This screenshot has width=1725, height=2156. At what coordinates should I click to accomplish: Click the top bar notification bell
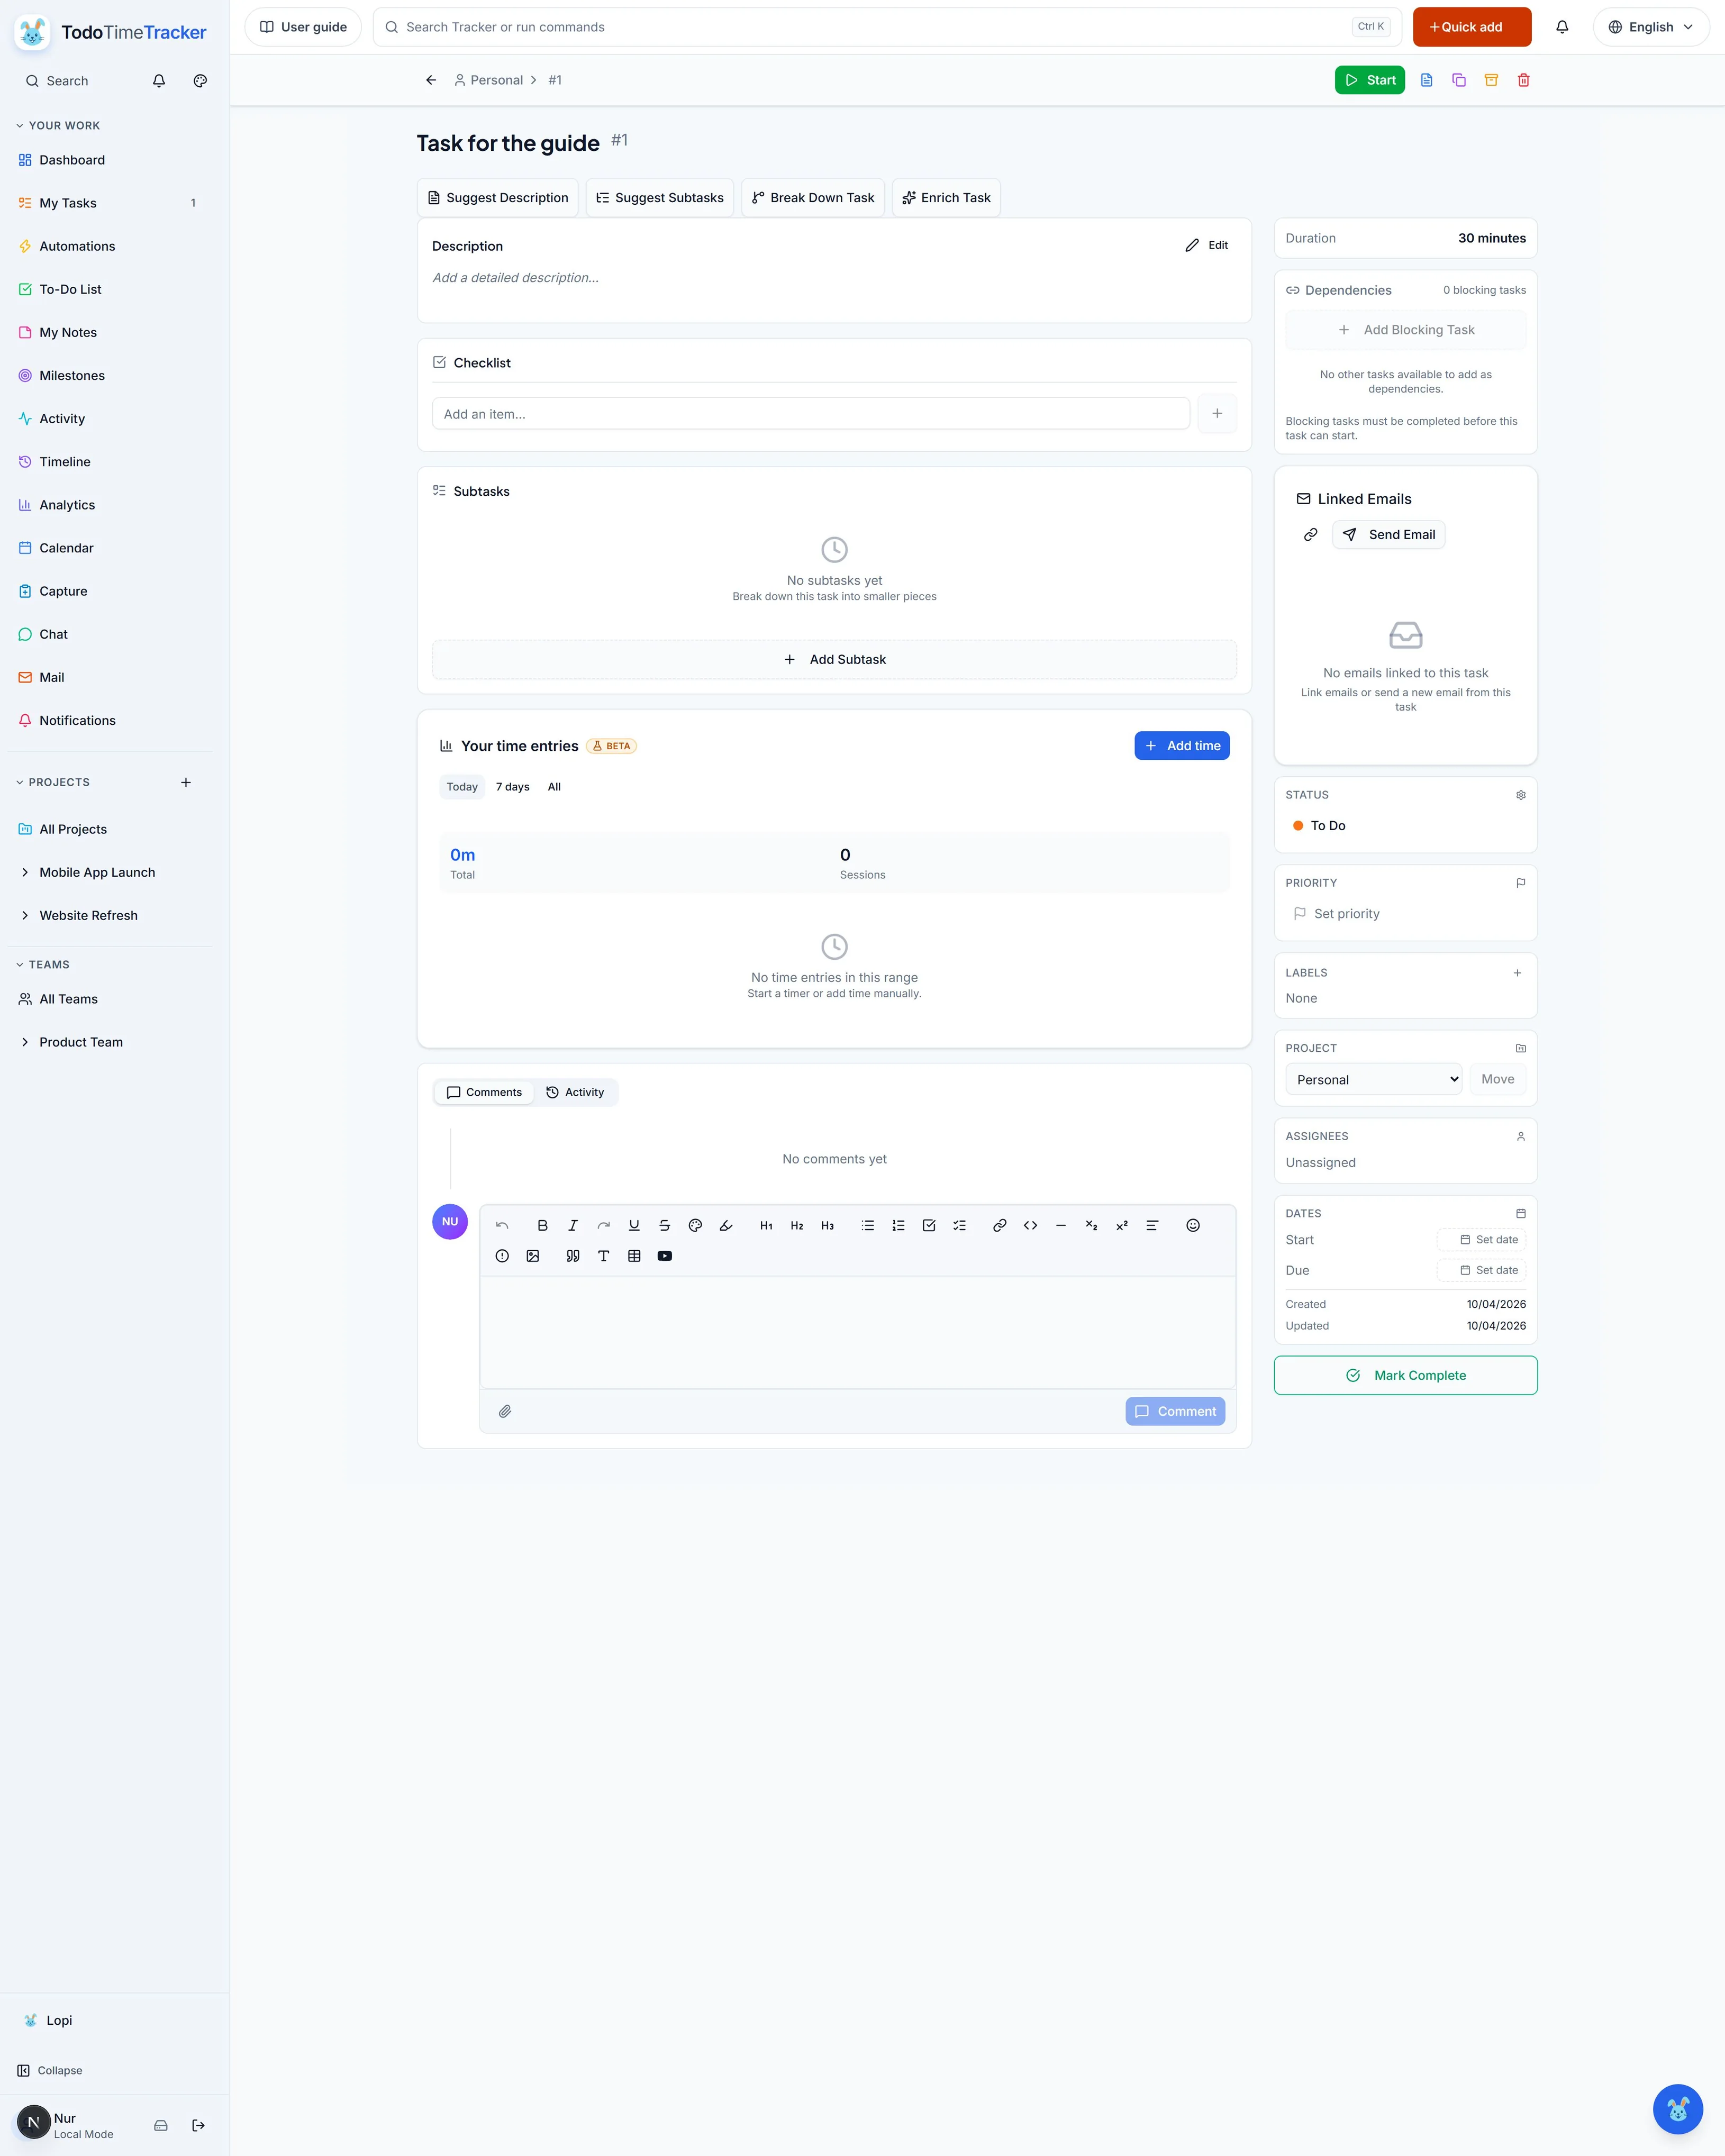point(1562,27)
